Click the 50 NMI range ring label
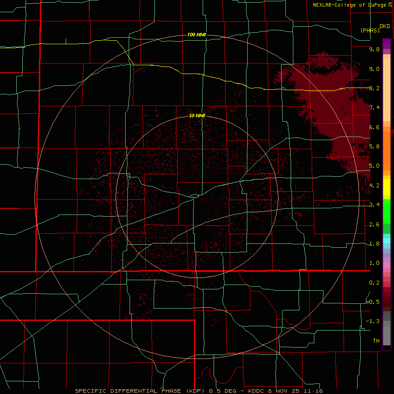Screen dimensions: 394x394 [197, 116]
